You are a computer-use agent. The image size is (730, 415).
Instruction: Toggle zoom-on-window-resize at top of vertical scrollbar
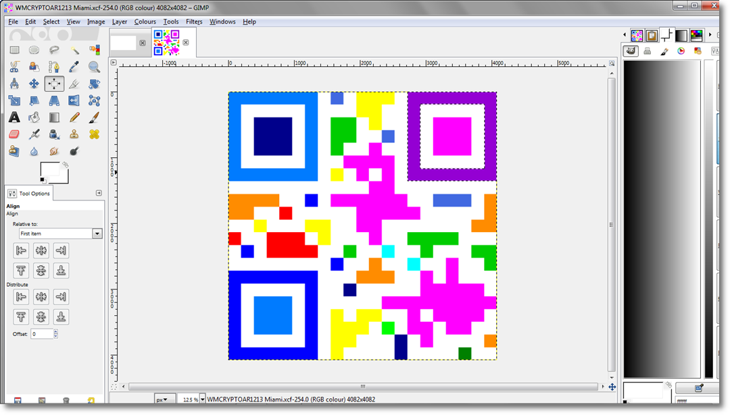(612, 63)
